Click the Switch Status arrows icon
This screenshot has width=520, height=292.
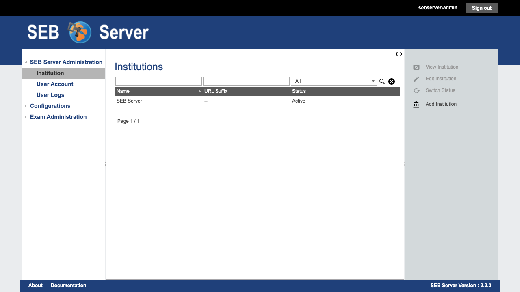[x=416, y=91]
